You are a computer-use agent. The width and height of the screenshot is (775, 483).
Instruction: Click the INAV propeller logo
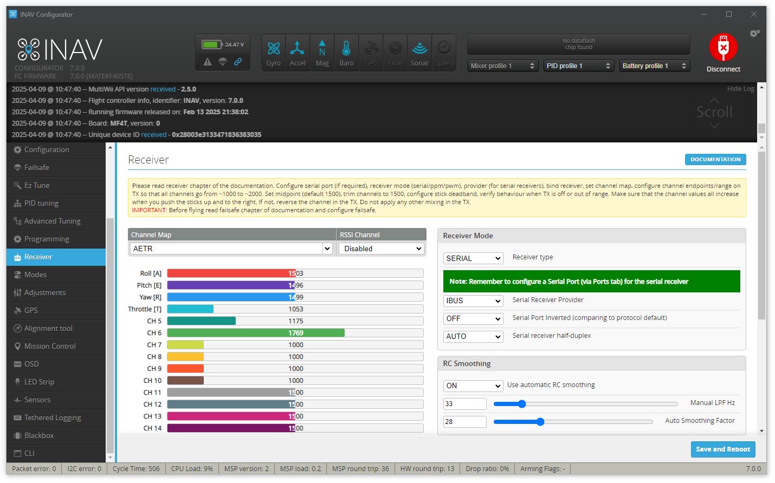point(29,49)
